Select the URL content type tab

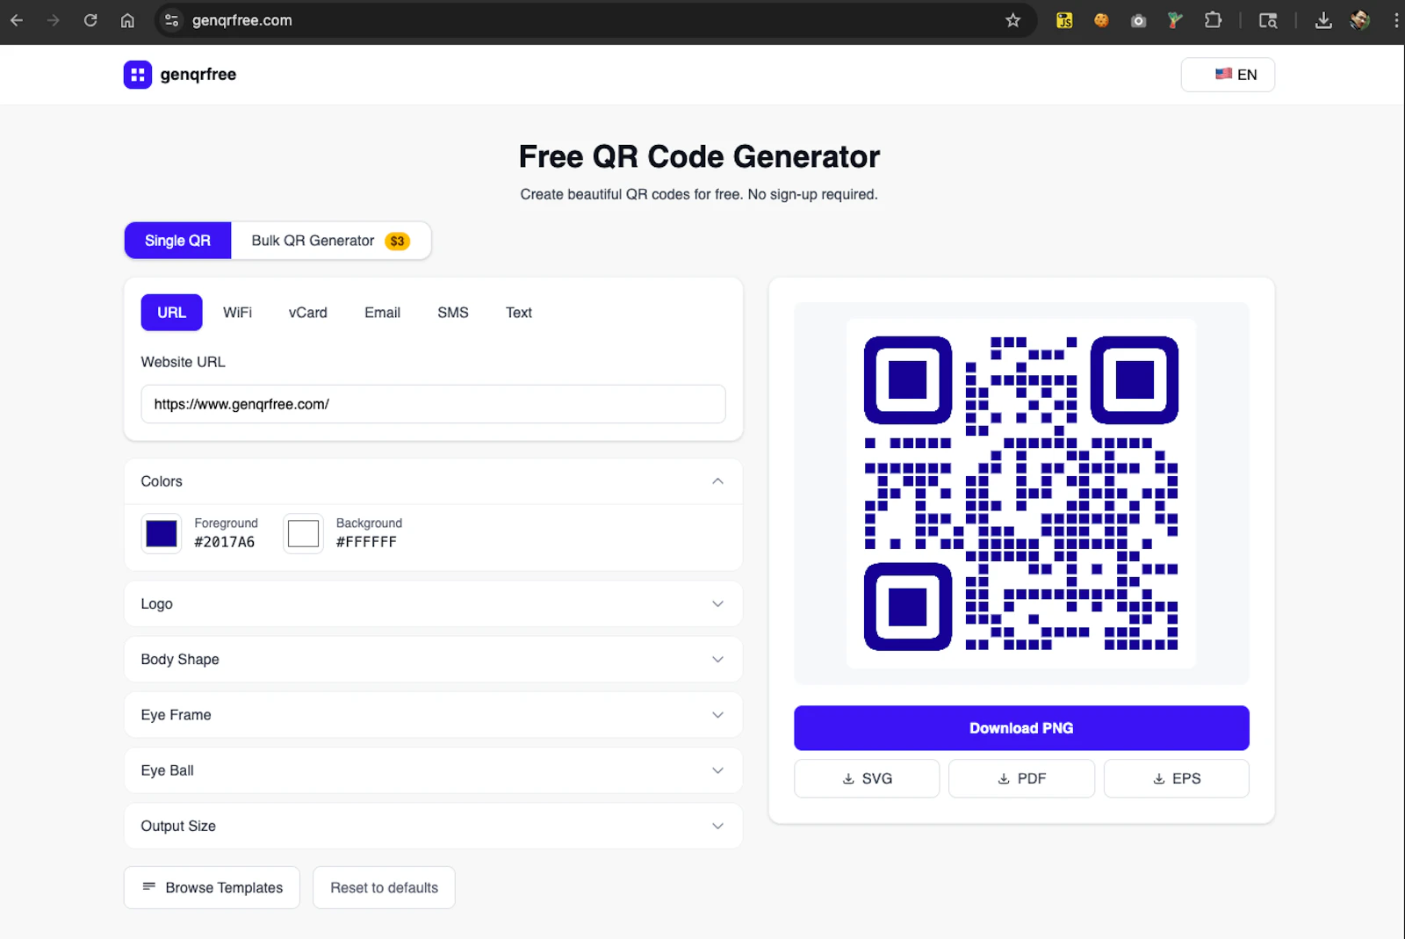point(171,313)
